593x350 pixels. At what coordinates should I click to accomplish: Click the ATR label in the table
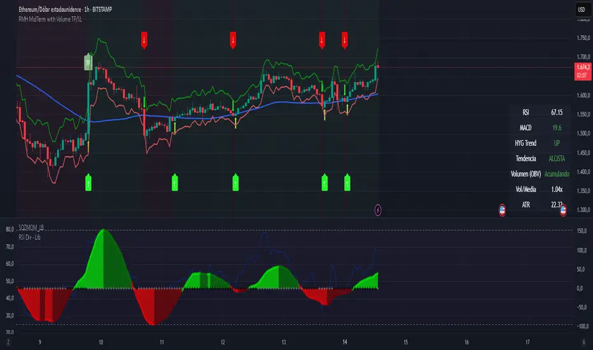click(526, 205)
